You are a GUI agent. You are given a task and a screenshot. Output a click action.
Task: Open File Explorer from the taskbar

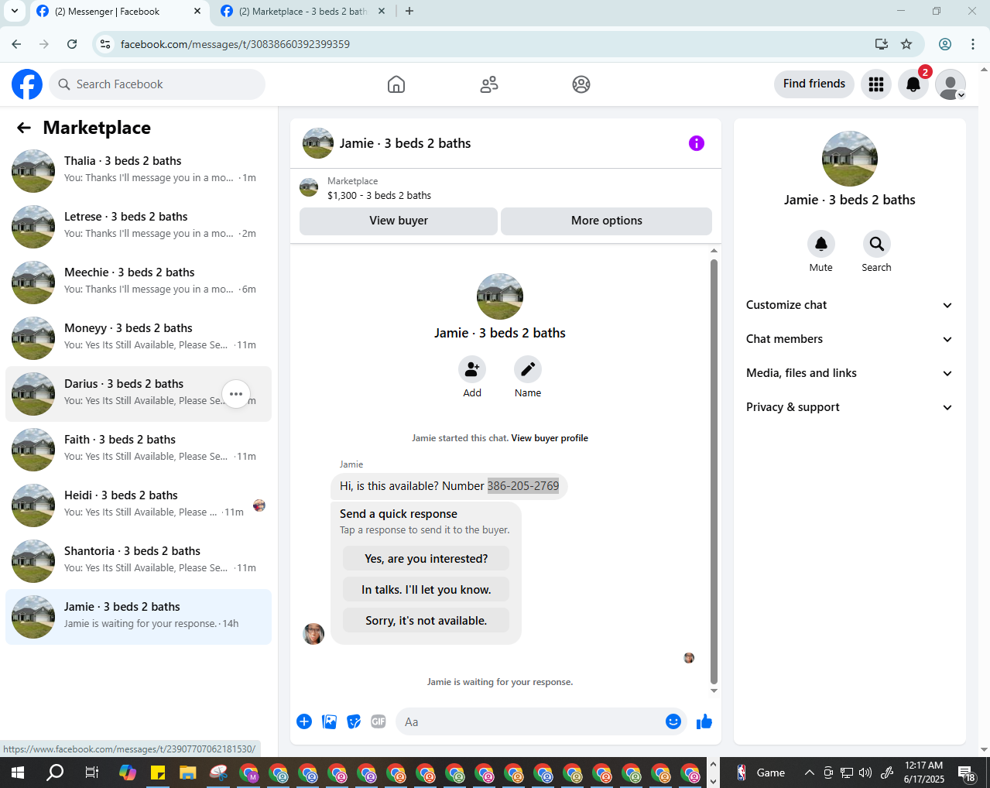pyautogui.click(x=188, y=773)
